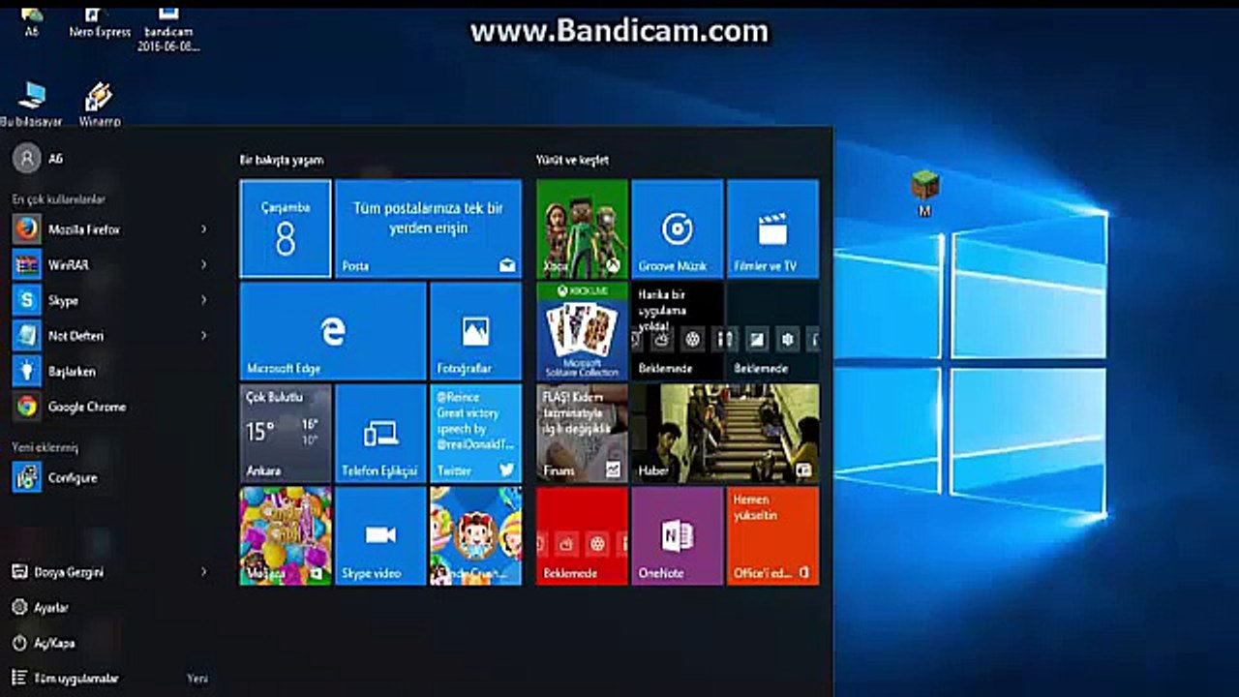This screenshot has width=1239, height=697.
Task: Expand Dosya Gezgini jump list arrow
Action: tap(203, 572)
